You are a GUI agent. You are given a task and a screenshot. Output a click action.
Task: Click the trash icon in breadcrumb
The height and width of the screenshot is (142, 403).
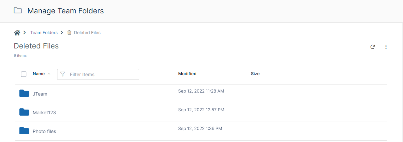click(x=69, y=33)
